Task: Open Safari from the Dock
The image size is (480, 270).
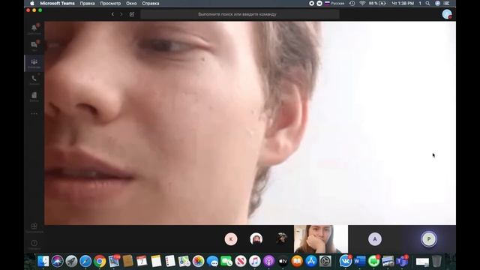Action: [x=85, y=261]
